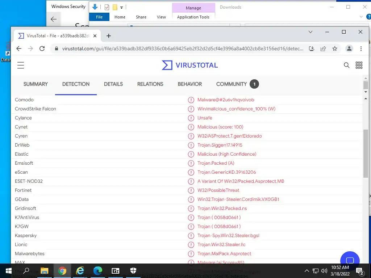Viewport: 371px width, 278px height.
Task: Close the VirusTotal tab
Action: pos(95,36)
